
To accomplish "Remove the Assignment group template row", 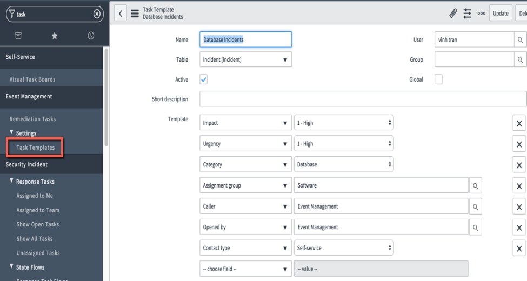I will click(519, 186).
